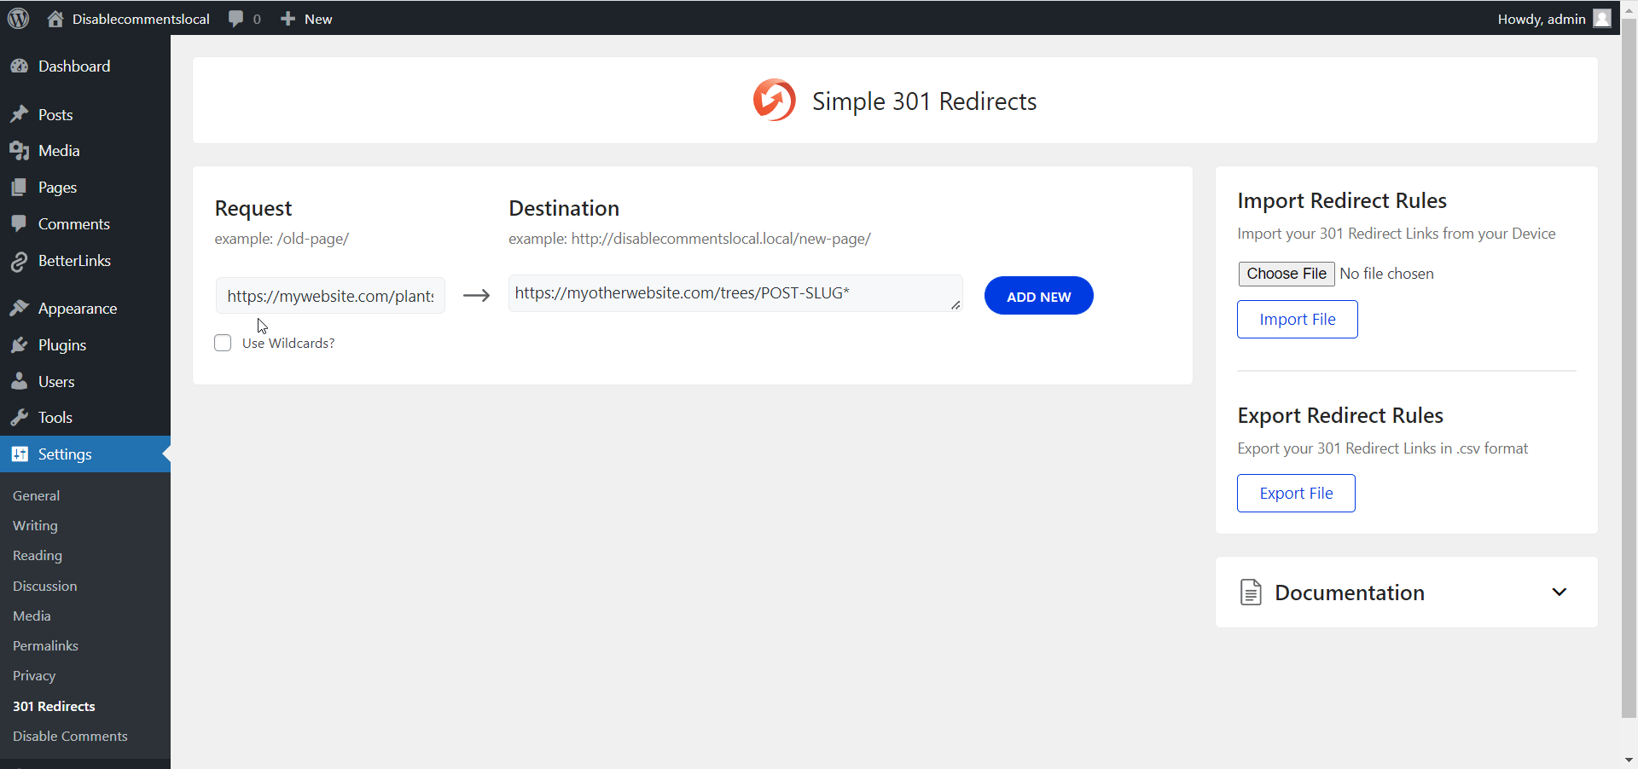Click the ADD NEW button
The height and width of the screenshot is (769, 1638).
1038,296
